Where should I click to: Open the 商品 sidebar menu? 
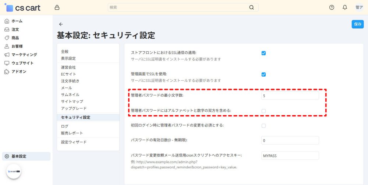click(15, 38)
